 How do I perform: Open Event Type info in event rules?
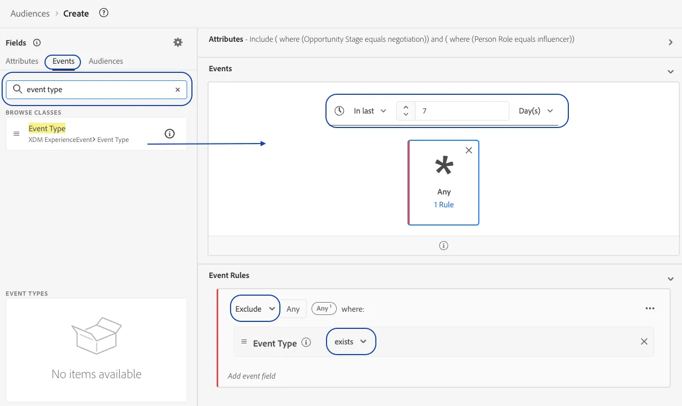click(306, 342)
